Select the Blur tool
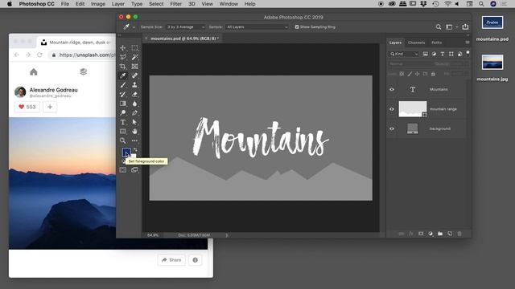Screen dimensions: 515x289 (134, 104)
